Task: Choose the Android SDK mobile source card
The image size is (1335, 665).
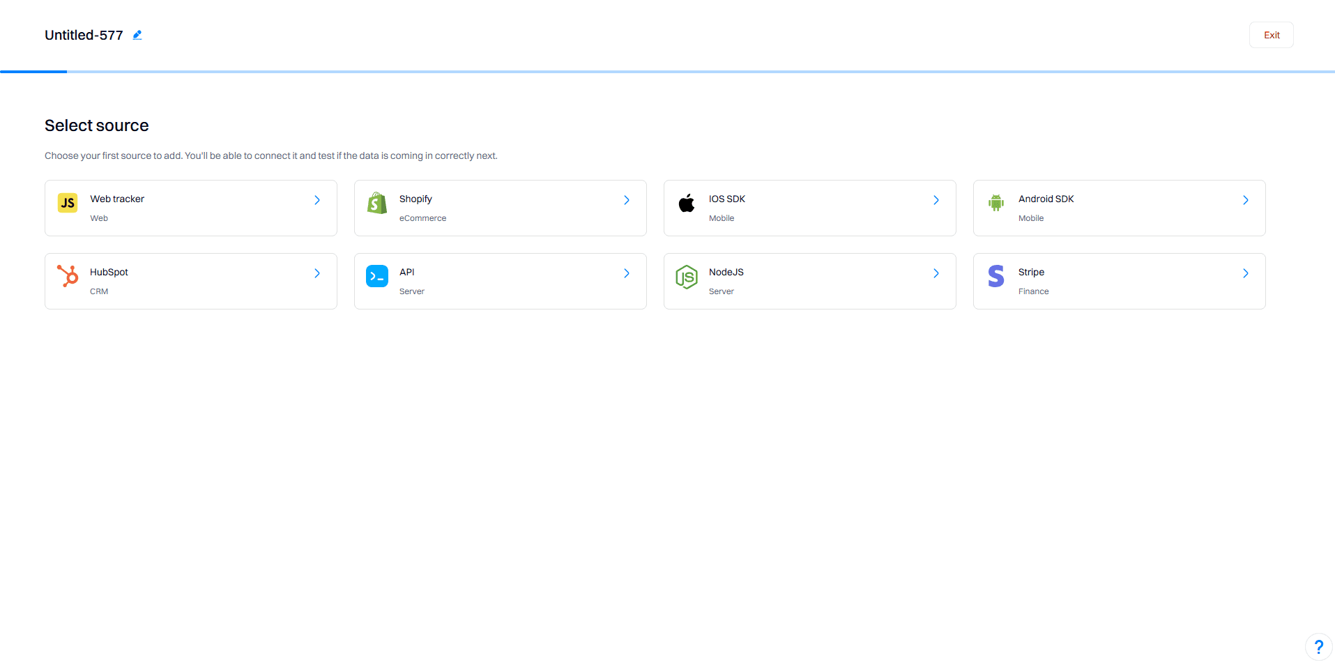Action: click(1119, 208)
